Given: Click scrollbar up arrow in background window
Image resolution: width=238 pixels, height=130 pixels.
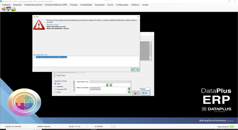Looking at the screenshot, I should pos(150,43).
